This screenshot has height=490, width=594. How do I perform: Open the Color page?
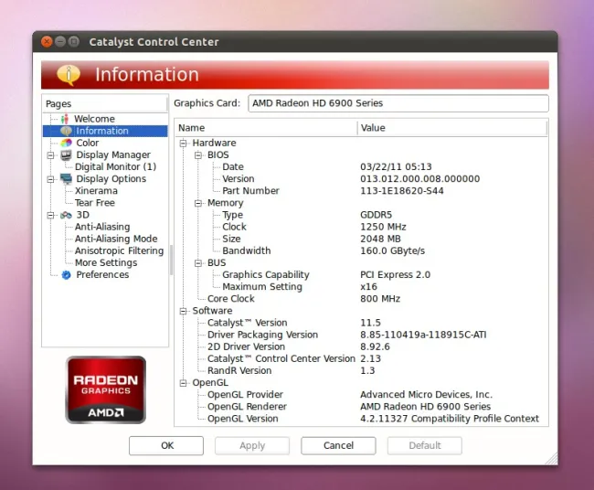click(x=88, y=143)
